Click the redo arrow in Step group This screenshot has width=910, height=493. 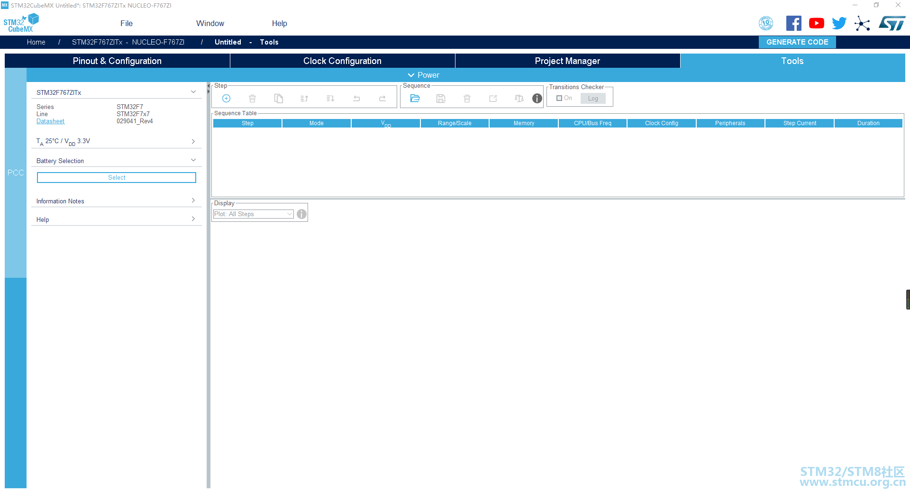pos(382,99)
